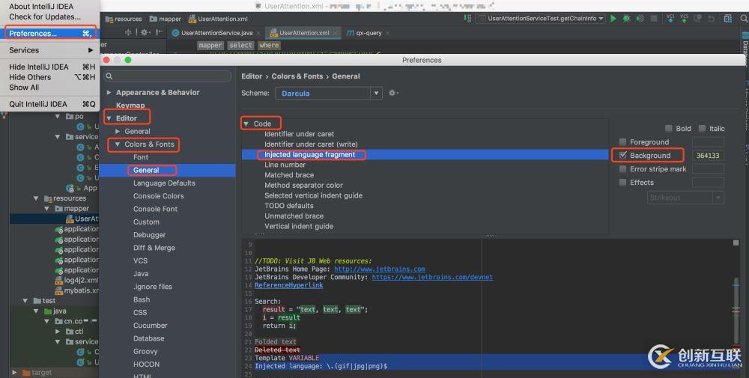Viewport: 749px width, 378px height.
Task: Tick the Error stripe mark checkbox
Action: [622, 169]
